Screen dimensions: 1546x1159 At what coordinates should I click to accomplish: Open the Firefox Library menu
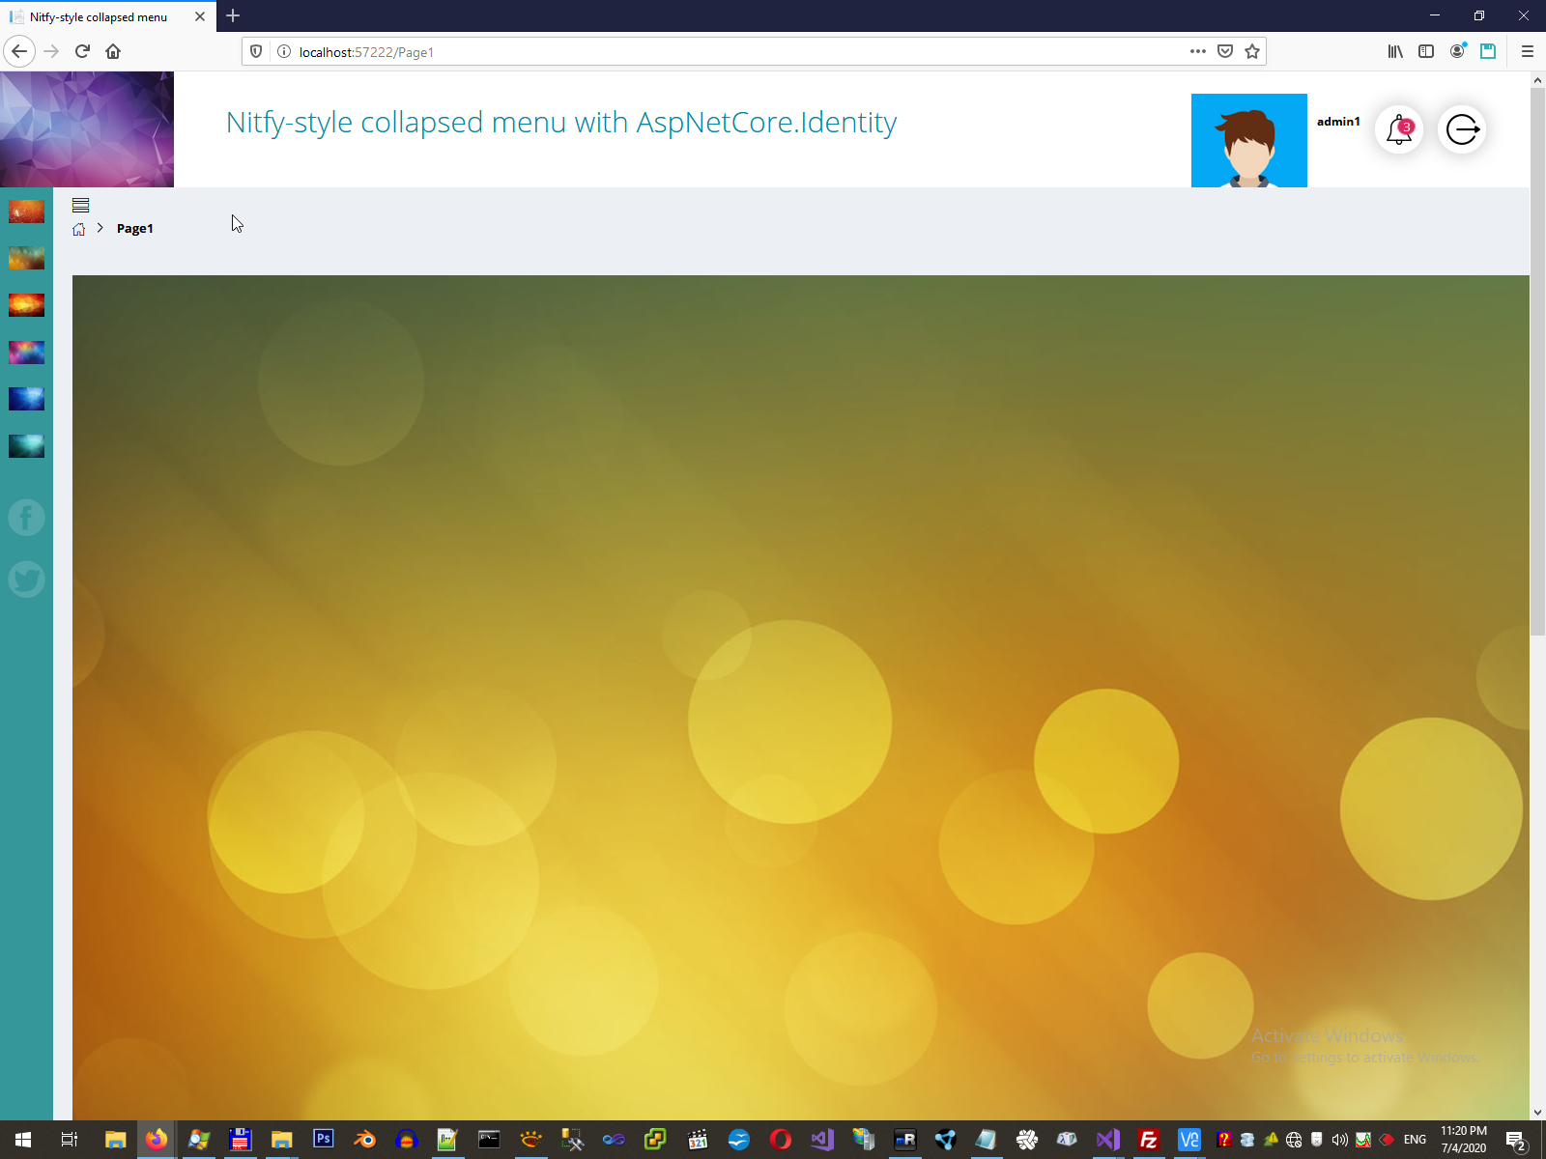coord(1395,51)
